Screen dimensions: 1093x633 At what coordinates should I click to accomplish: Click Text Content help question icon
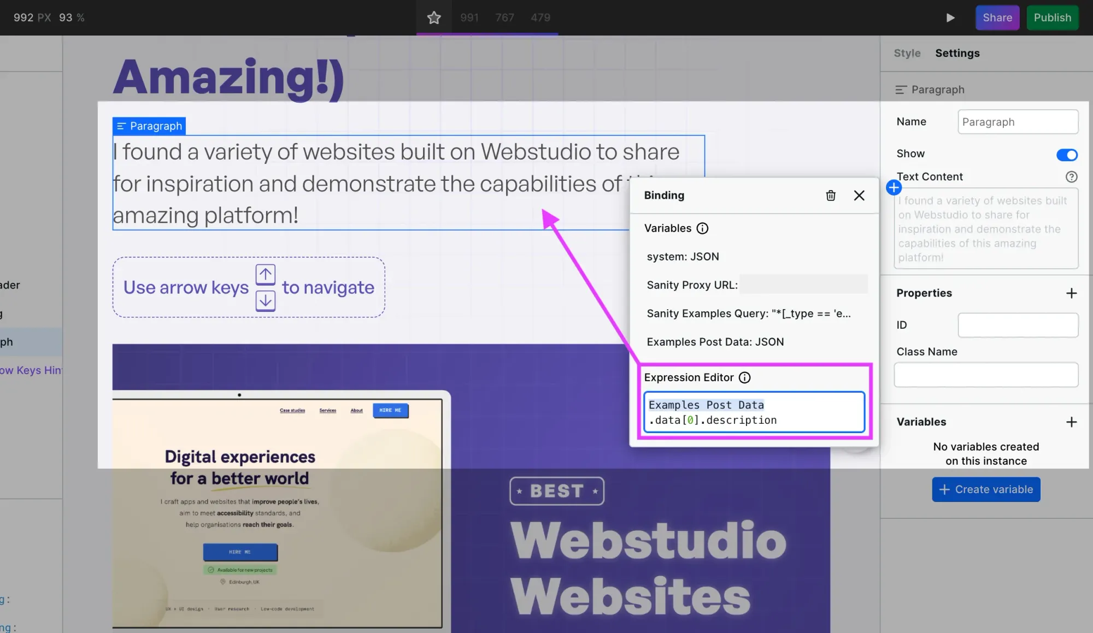click(1071, 177)
